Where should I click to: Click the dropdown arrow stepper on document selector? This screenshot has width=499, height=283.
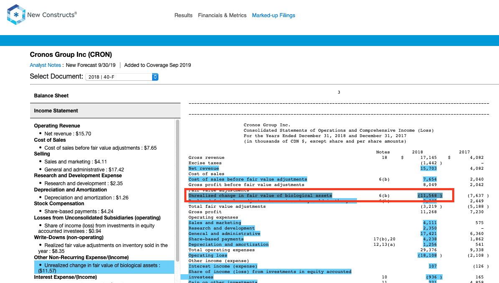point(155,77)
